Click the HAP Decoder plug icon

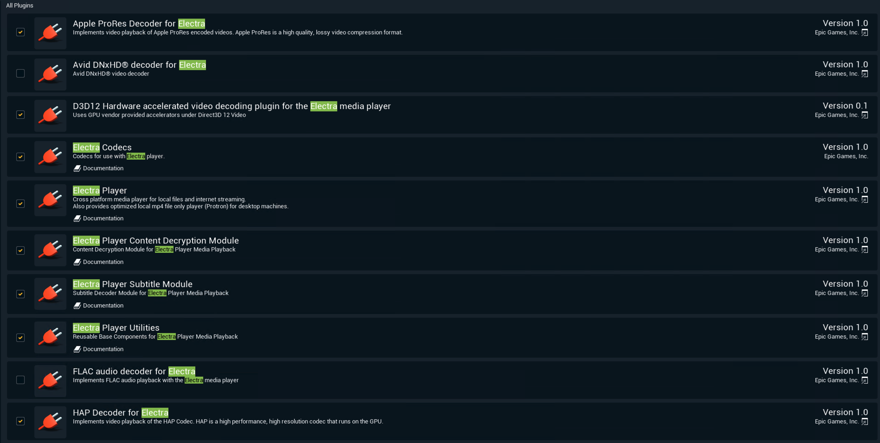50,422
